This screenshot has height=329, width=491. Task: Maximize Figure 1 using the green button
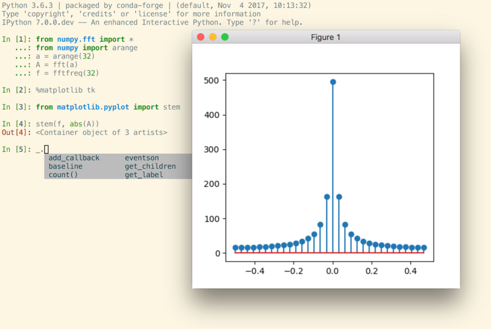[225, 37]
